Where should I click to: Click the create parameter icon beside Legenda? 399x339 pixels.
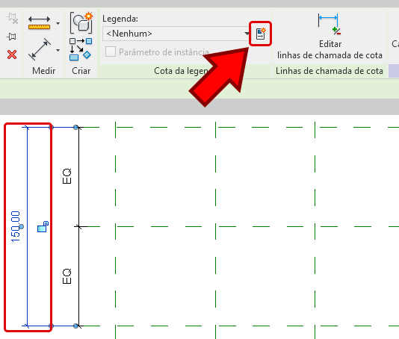[260, 34]
